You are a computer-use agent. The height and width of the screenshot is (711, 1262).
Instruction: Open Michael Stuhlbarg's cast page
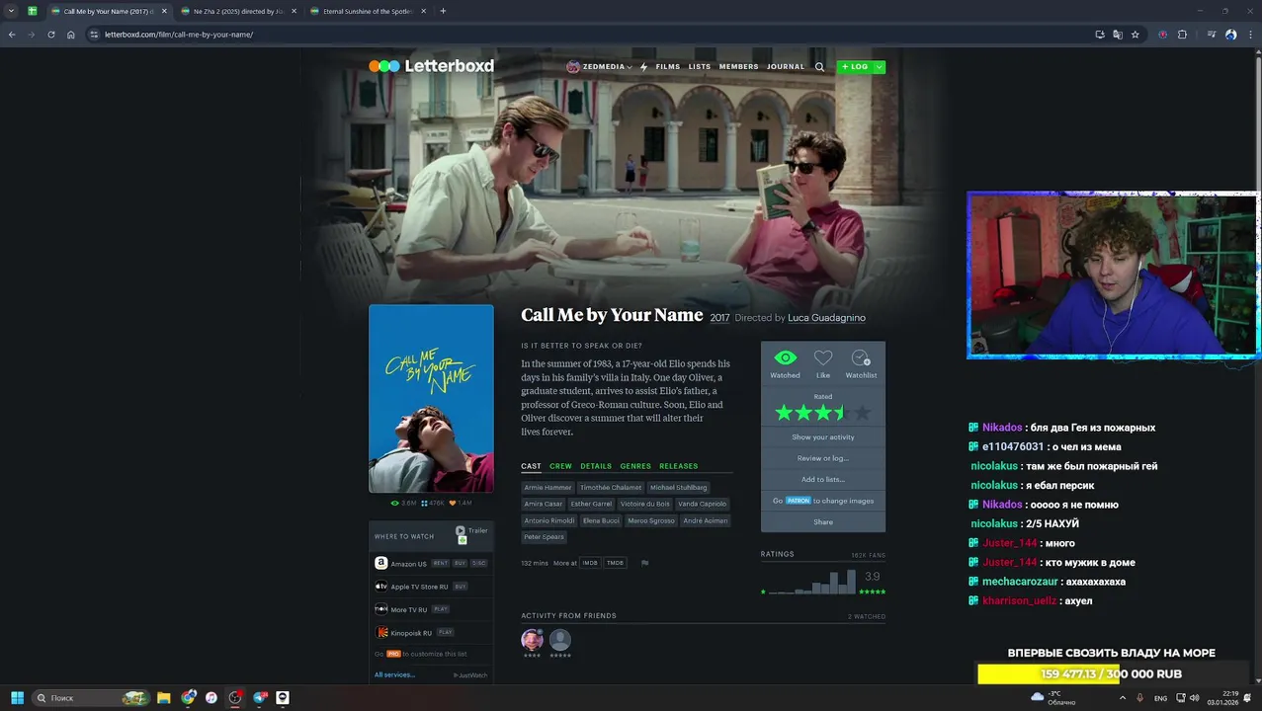tap(679, 488)
